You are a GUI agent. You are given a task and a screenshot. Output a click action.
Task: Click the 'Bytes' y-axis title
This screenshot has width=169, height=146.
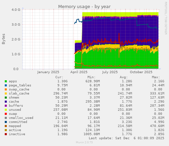coord(3,39)
